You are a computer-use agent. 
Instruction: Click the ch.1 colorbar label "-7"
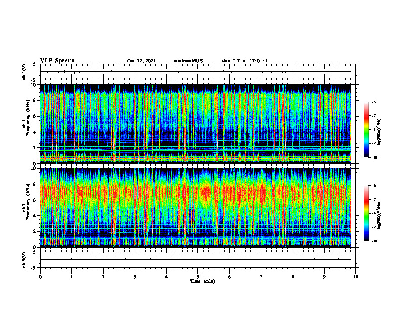coord(374,116)
